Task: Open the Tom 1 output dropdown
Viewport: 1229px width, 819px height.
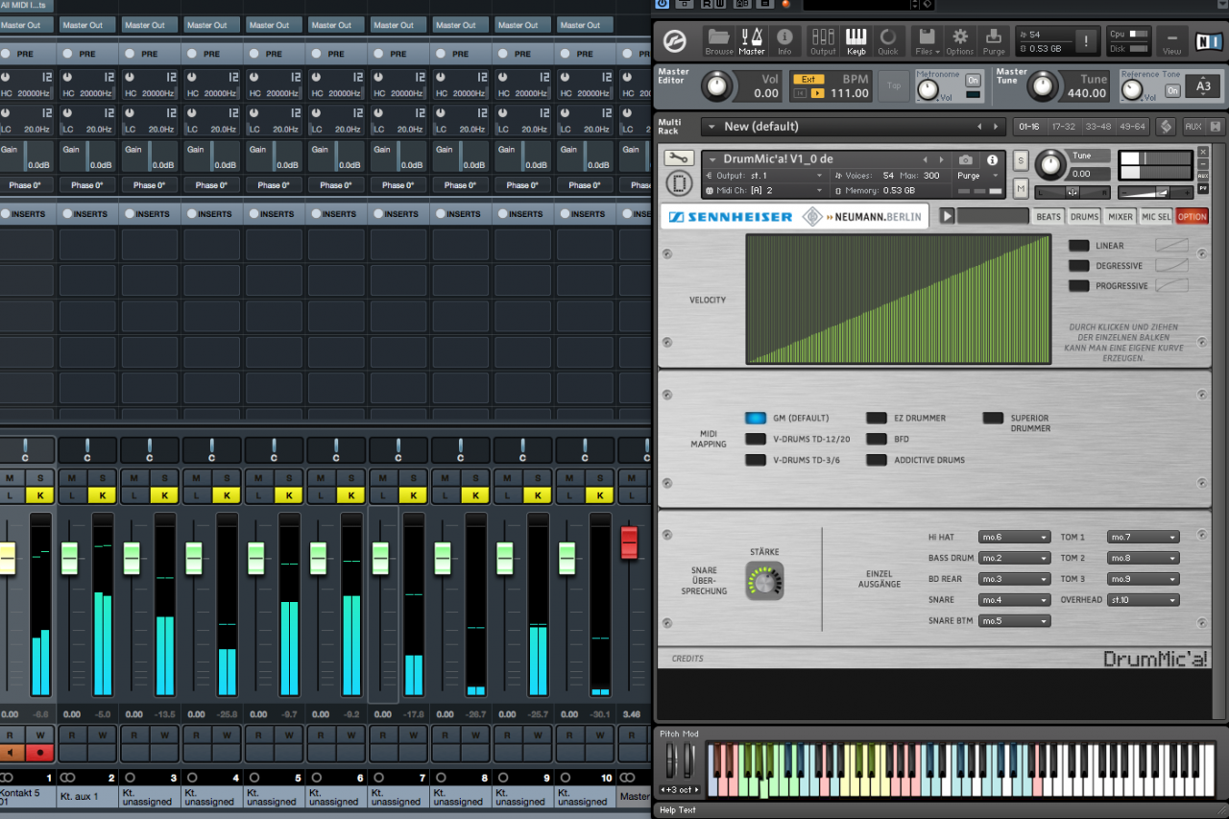Action: coord(1144,537)
